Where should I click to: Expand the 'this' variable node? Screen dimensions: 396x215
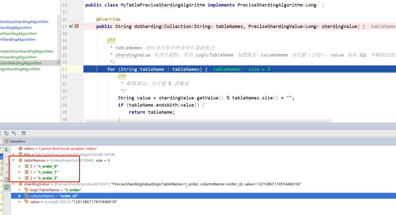click(14, 154)
